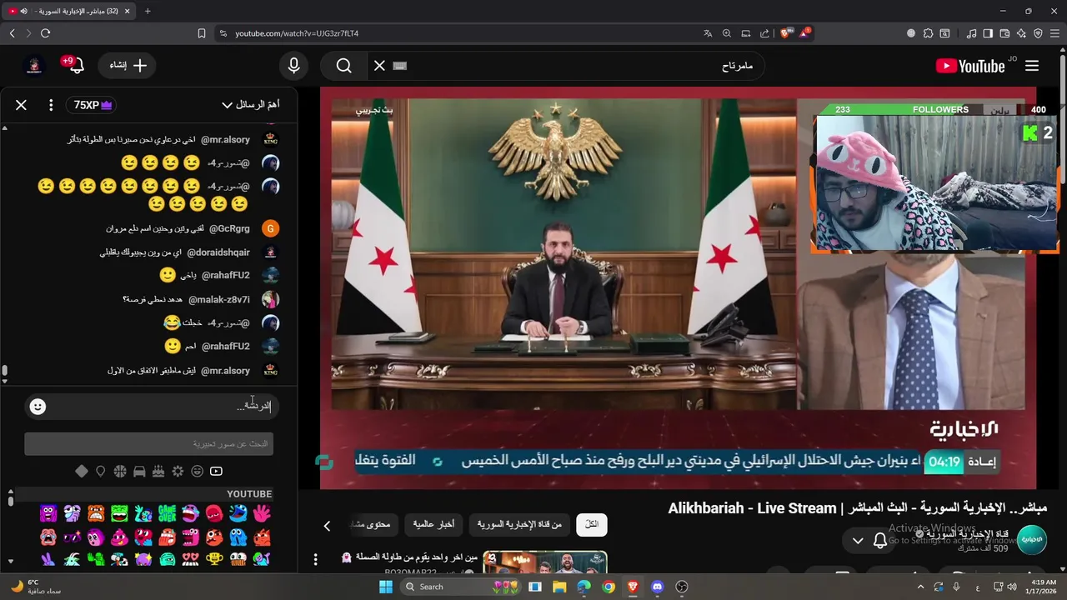Bookmark this page in address bar
The width and height of the screenshot is (1067, 600).
[x=202, y=33]
